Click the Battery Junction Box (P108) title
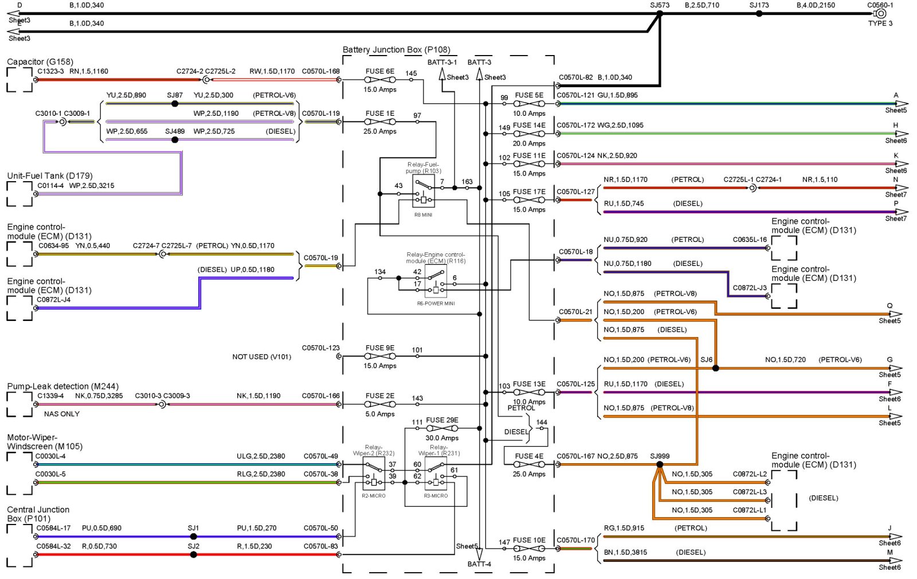 click(x=396, y=50)
